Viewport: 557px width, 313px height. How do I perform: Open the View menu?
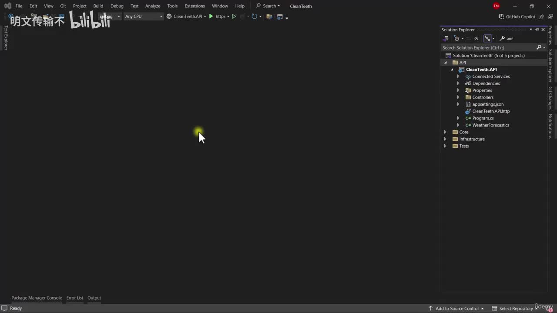click(49, 6)
